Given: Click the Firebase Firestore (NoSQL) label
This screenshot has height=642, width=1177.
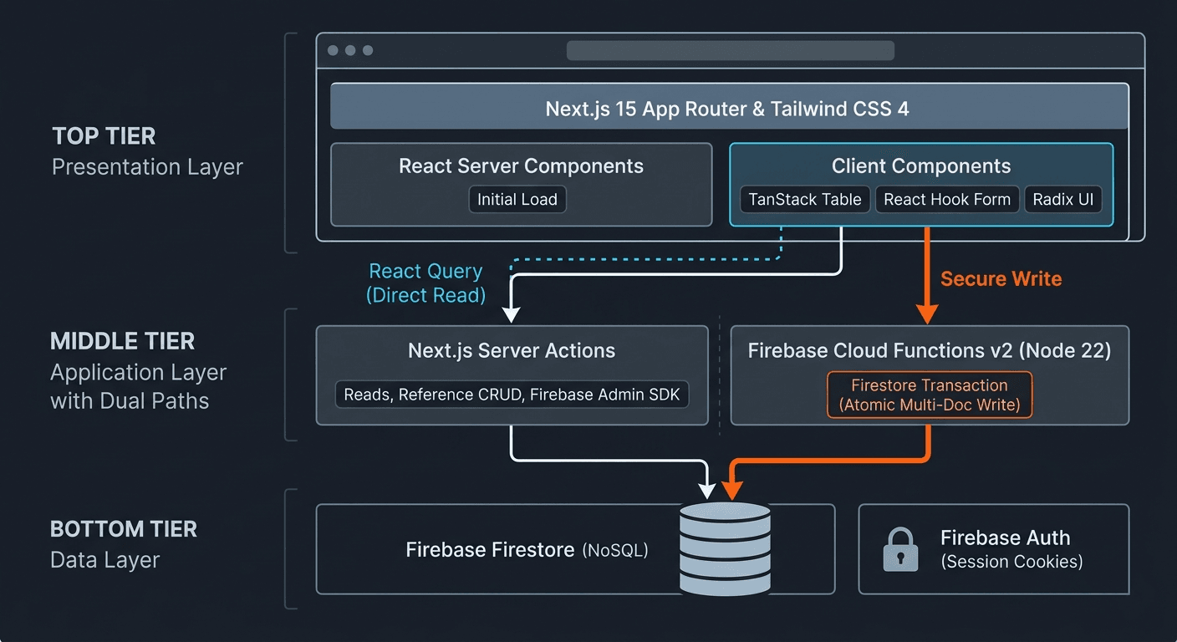Looking at the screenshot, I should [527, 550].
